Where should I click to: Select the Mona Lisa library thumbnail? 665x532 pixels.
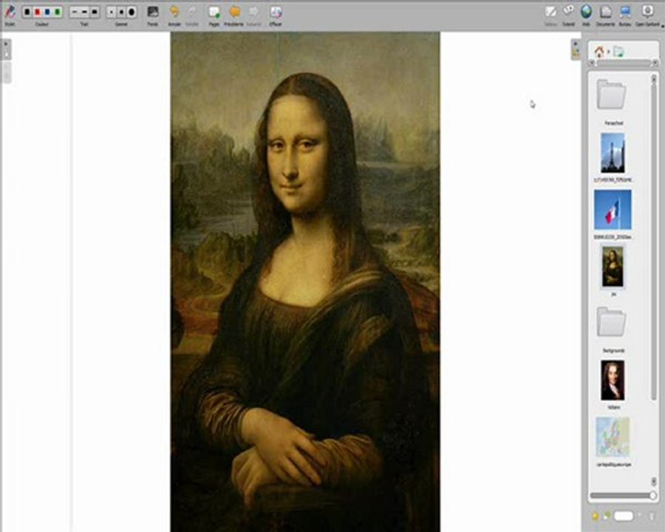click(x=613, y=267)
